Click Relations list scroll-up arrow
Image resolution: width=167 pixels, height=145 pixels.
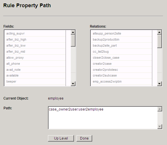click(x=159, y=32)
